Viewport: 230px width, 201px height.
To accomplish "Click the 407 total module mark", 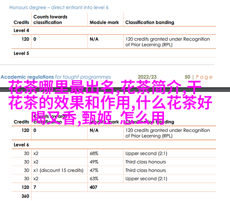I will [94, 188].
